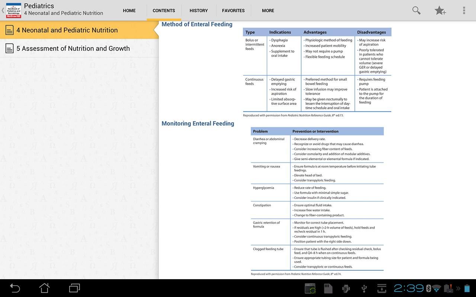Tap the Bluetooth status icon
This screenshot has width=476, height=297.
point(428,288)
